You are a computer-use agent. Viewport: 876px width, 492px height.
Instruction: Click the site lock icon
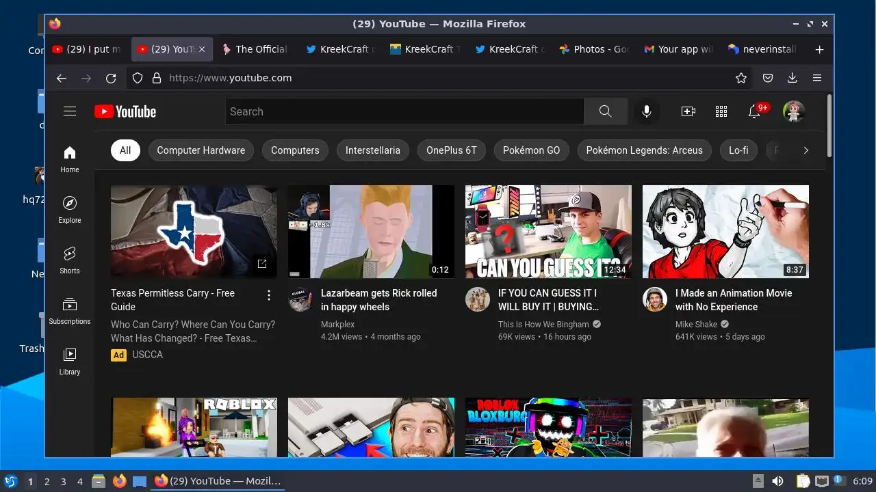156,78
